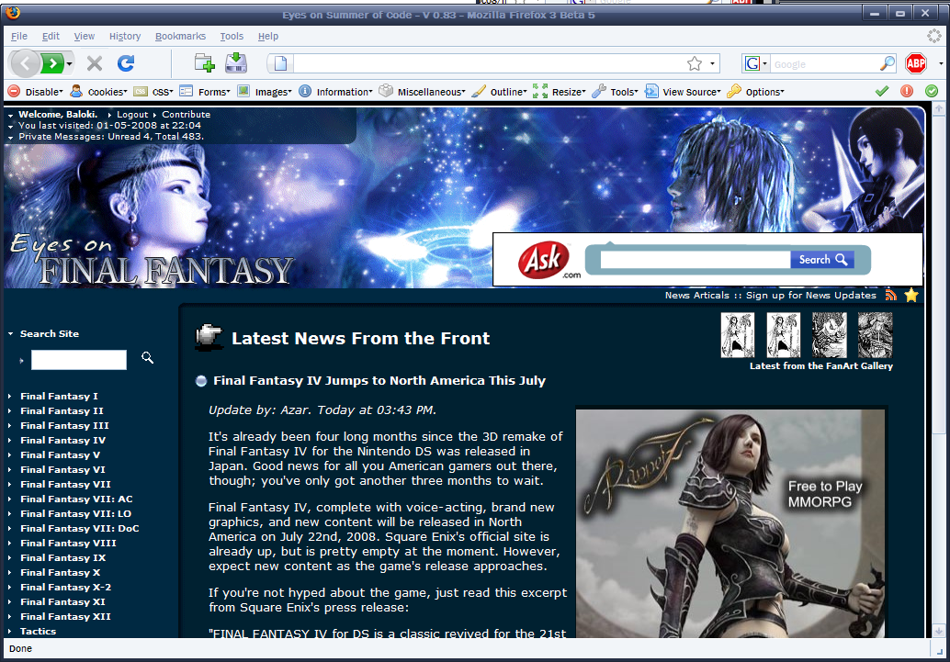Viewport: 950px width, 662px height.
Task: Open the first FanArt Gallery thumbnail
Action: (x=738, y=335)
